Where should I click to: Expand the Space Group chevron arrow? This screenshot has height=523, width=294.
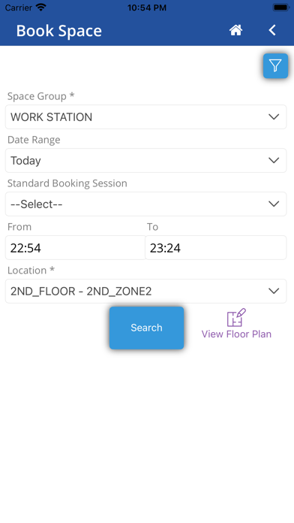point(274,116)
